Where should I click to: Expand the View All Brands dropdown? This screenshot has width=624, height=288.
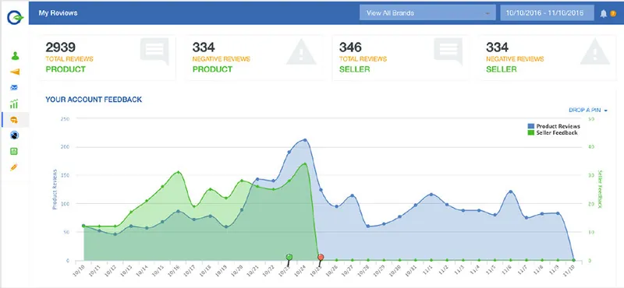click(427, 12)
